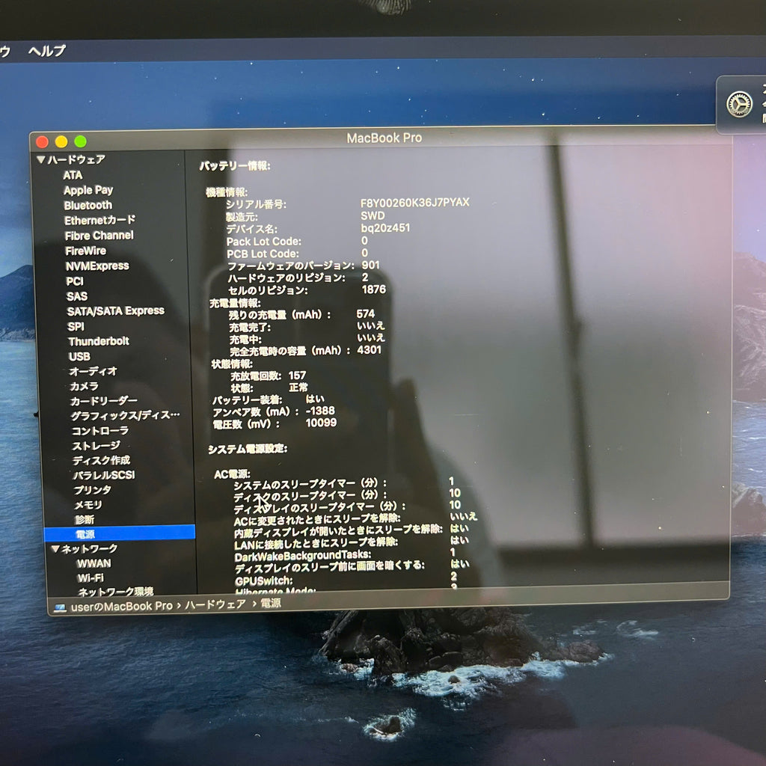The image size is (766, 766).
Task: Select メモリ in the sidebar
Action: (88, 505)
